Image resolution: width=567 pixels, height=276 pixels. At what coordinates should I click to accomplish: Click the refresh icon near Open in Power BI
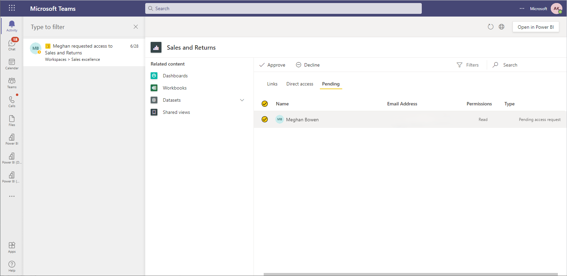point(490,27)
